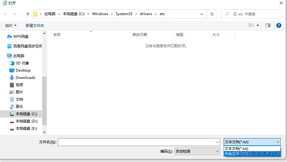This screenshot has width=287, height=162.
Task: Select drivers in address breadcrumb
Action: 146,14
